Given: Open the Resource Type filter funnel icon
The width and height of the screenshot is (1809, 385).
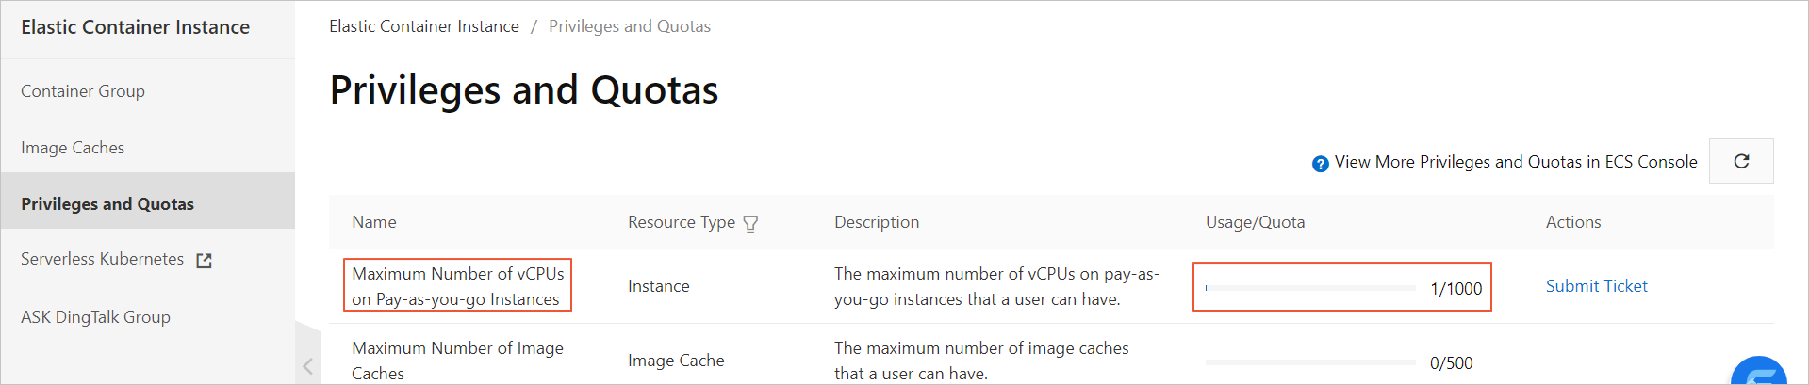Looking at the screenshot, I should tap(750, 223).
